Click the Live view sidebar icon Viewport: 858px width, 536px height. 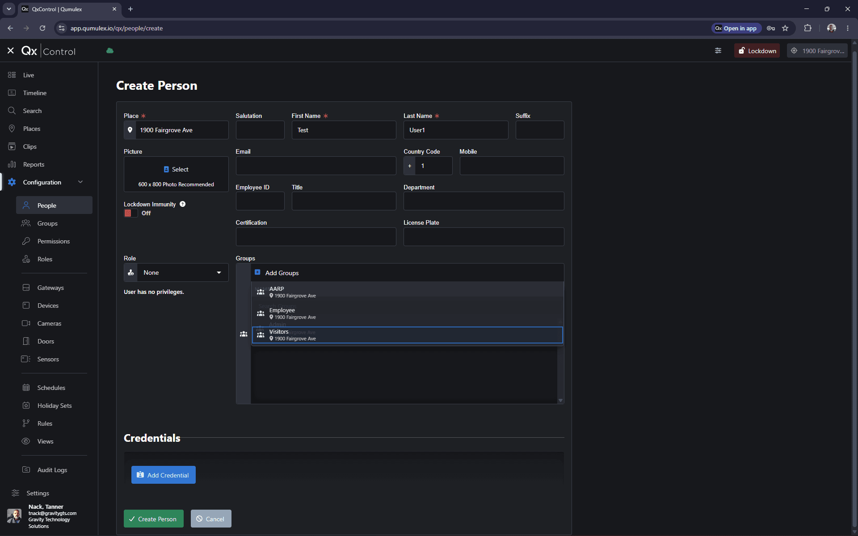[12, 75]
